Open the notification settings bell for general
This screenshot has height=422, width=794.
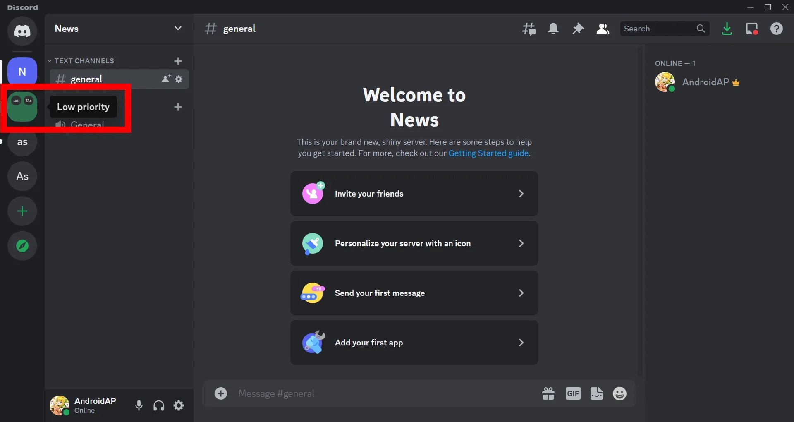click(x=554, y=29)
